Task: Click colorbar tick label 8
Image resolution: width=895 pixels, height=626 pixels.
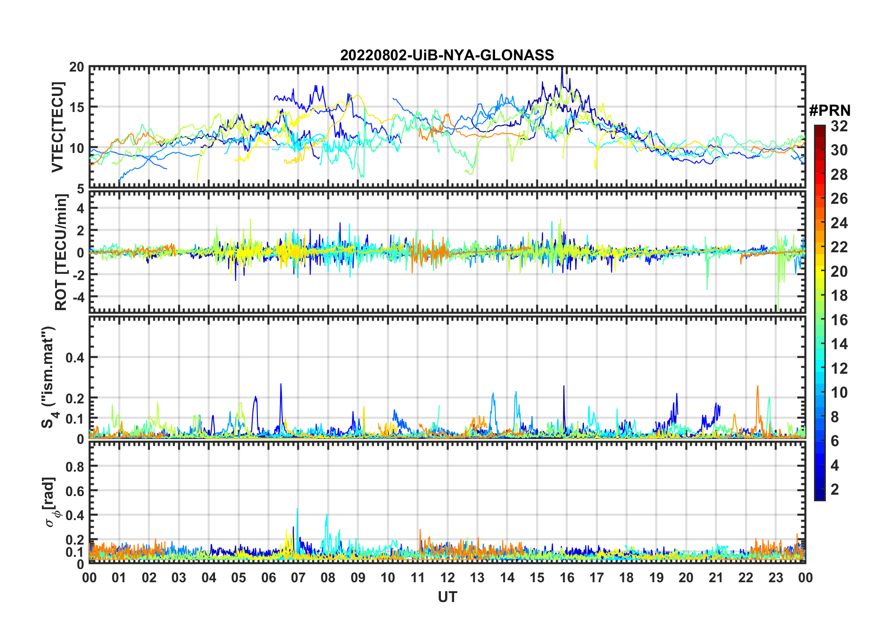Action: 835,417
